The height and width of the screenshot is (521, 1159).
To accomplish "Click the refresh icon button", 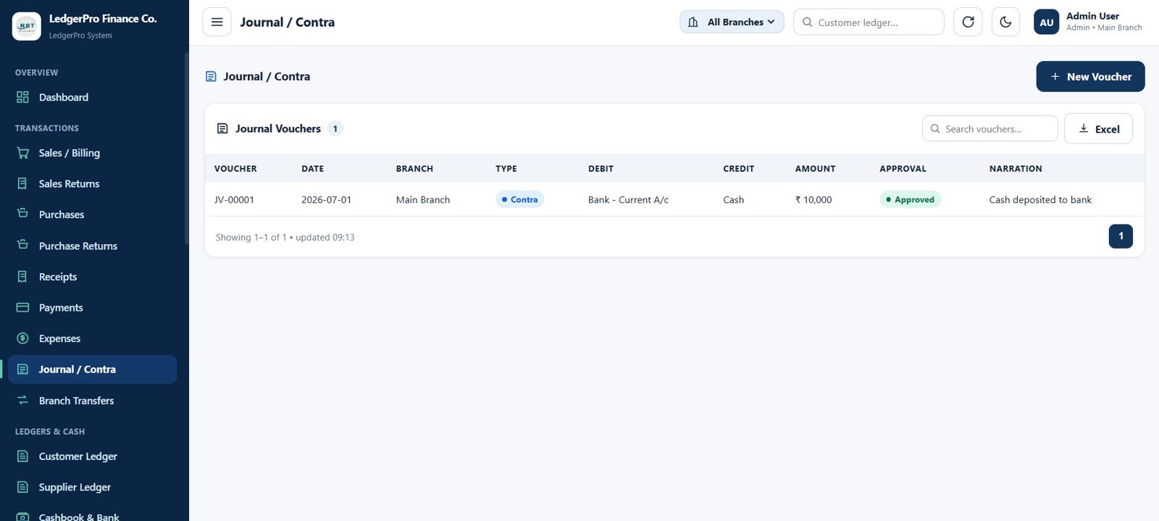I will click(968, 22).
